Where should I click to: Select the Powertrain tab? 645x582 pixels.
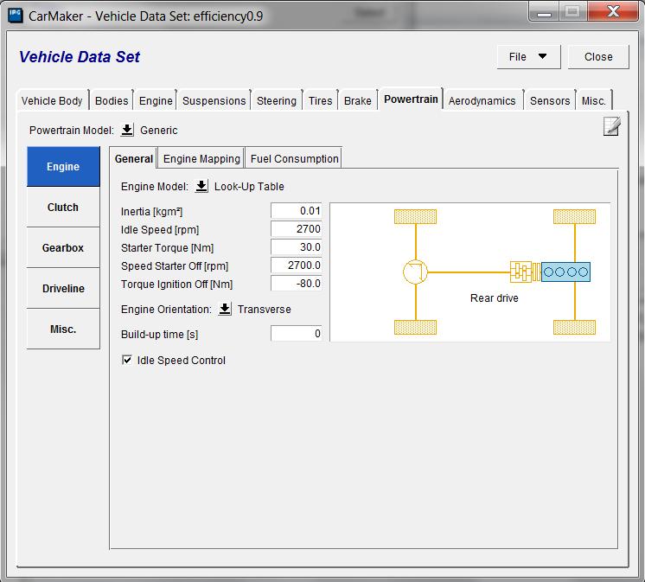click(x=411, y=99)
